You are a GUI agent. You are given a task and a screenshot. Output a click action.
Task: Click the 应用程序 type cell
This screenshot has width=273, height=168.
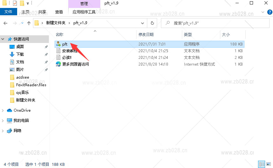[192, 44]
